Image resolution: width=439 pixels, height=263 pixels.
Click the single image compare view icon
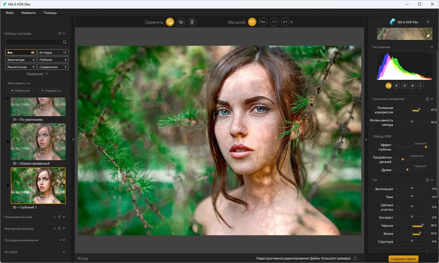click(x=170, y=22)
